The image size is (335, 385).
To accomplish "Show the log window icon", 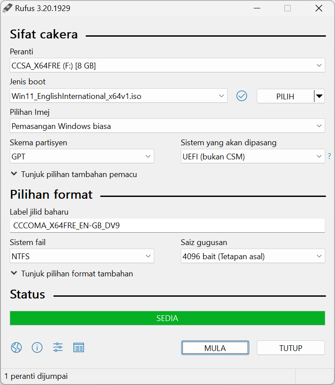I will pos(79,347).
